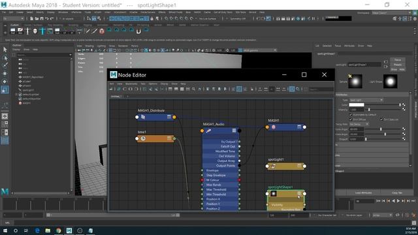418x235 pixels.
Task: Select the arrow Select tool in Maya toolbox
Action: 5,50
